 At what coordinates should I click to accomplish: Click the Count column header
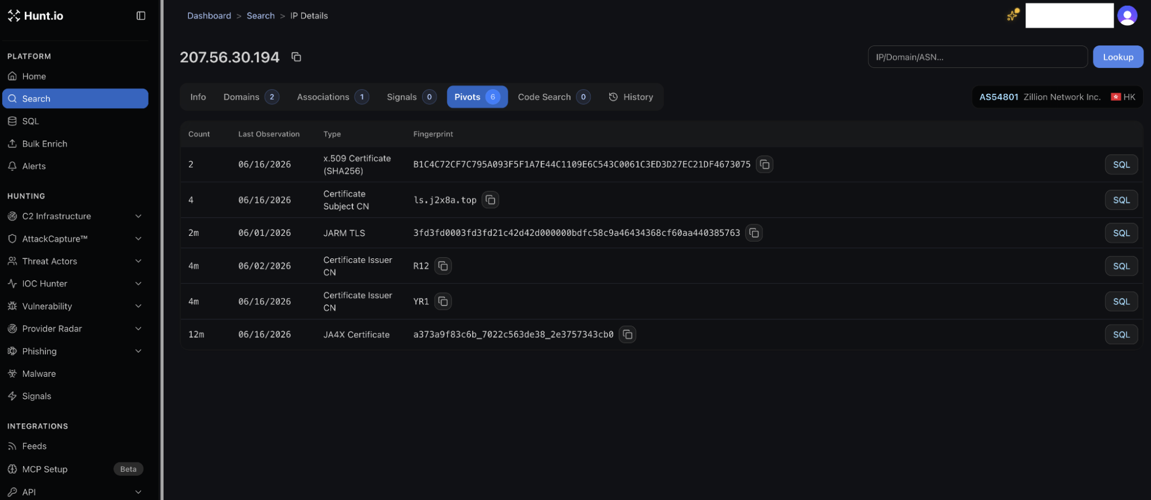click(x=199, y=134)
